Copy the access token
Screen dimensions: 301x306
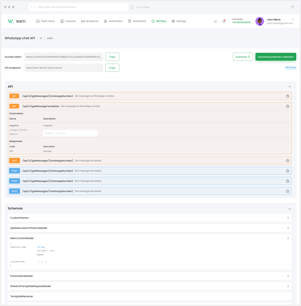point(112,57)
